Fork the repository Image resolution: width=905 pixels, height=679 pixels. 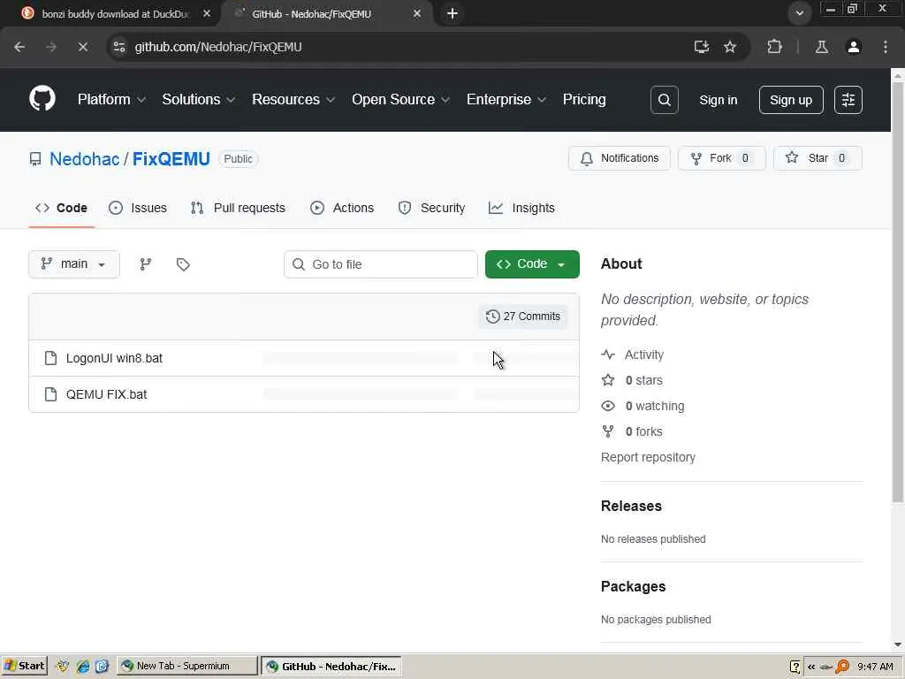pos(721,158)
